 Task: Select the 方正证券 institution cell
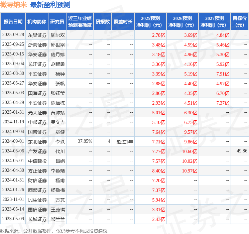37,171
